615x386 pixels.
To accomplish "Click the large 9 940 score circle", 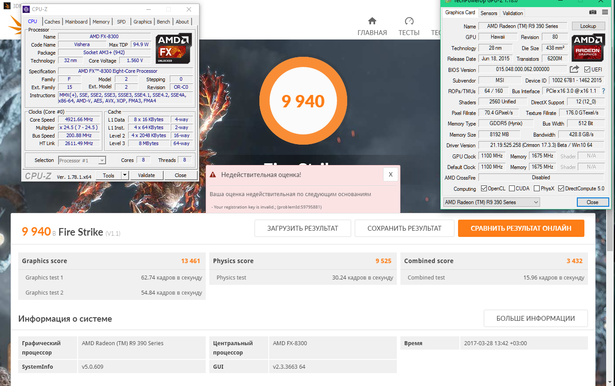I will point(304,101).
